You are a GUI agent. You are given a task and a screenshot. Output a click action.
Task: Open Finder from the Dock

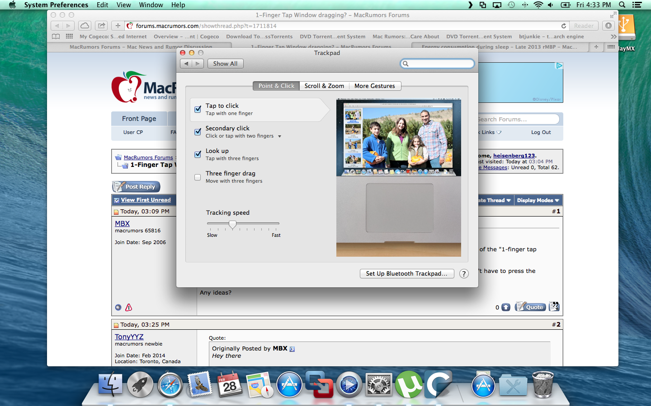point(110,385)
